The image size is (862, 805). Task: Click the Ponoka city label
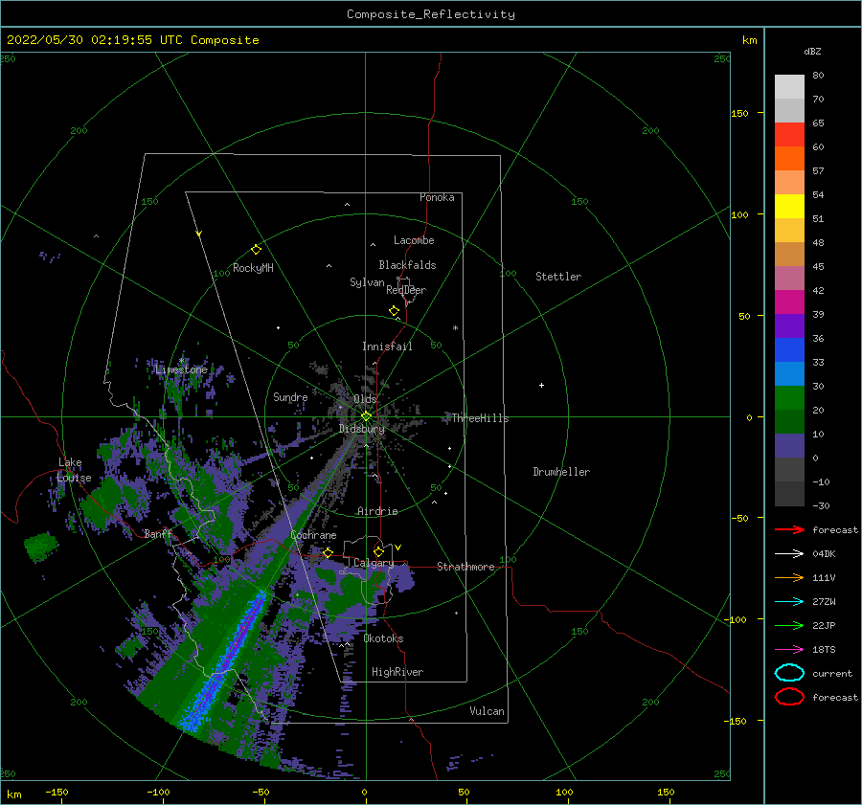click(437, 197)
